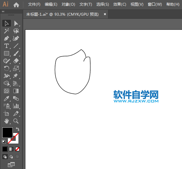Select the Rectangle tool

pyautogui.click(x=7, y=53)
